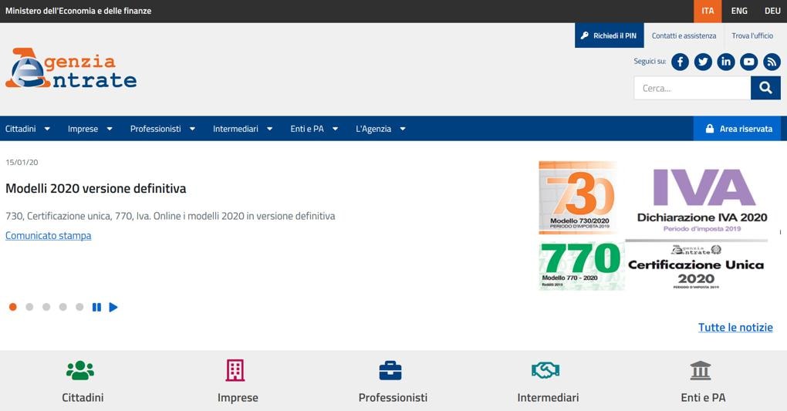Focus the Cerca search field
Image resolution: width=787 pixels, height=411 pixels.
click(692, 88)
